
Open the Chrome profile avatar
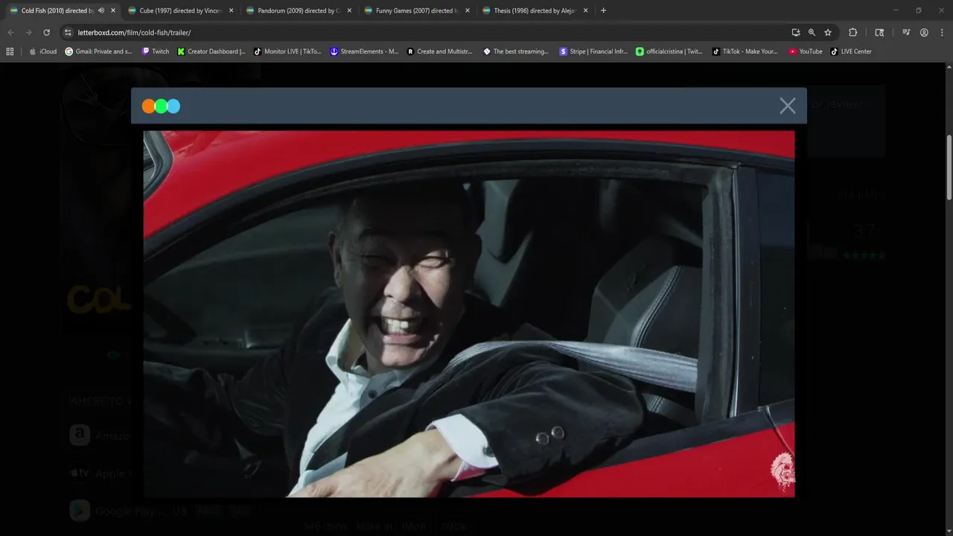[924, 33]
